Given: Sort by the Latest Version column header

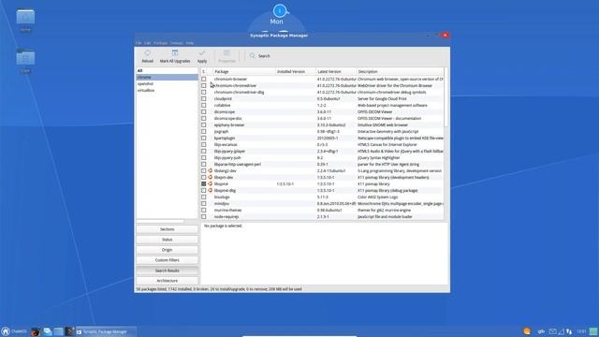Looking at the screenshot, I should [x=336, y=71].
